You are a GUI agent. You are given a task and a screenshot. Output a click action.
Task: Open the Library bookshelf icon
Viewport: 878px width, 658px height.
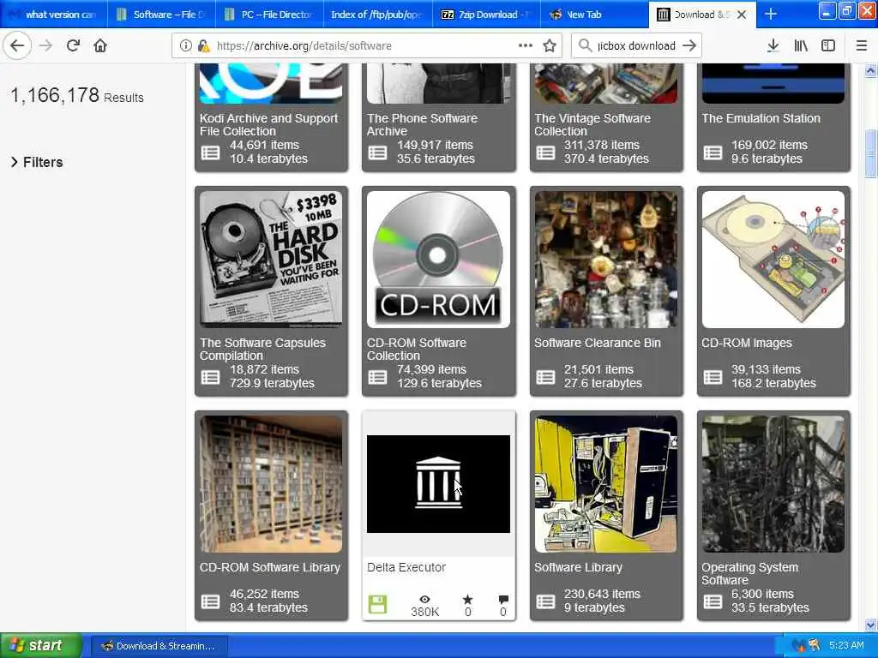coord(801,45)
